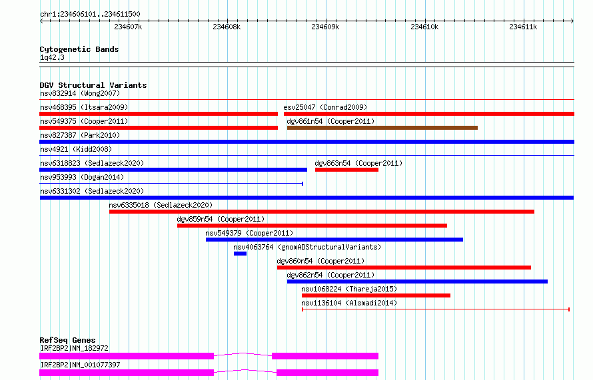593x380 pixels.
Task: Click the RefSeq Genes track title
Action: pos(67,340)
